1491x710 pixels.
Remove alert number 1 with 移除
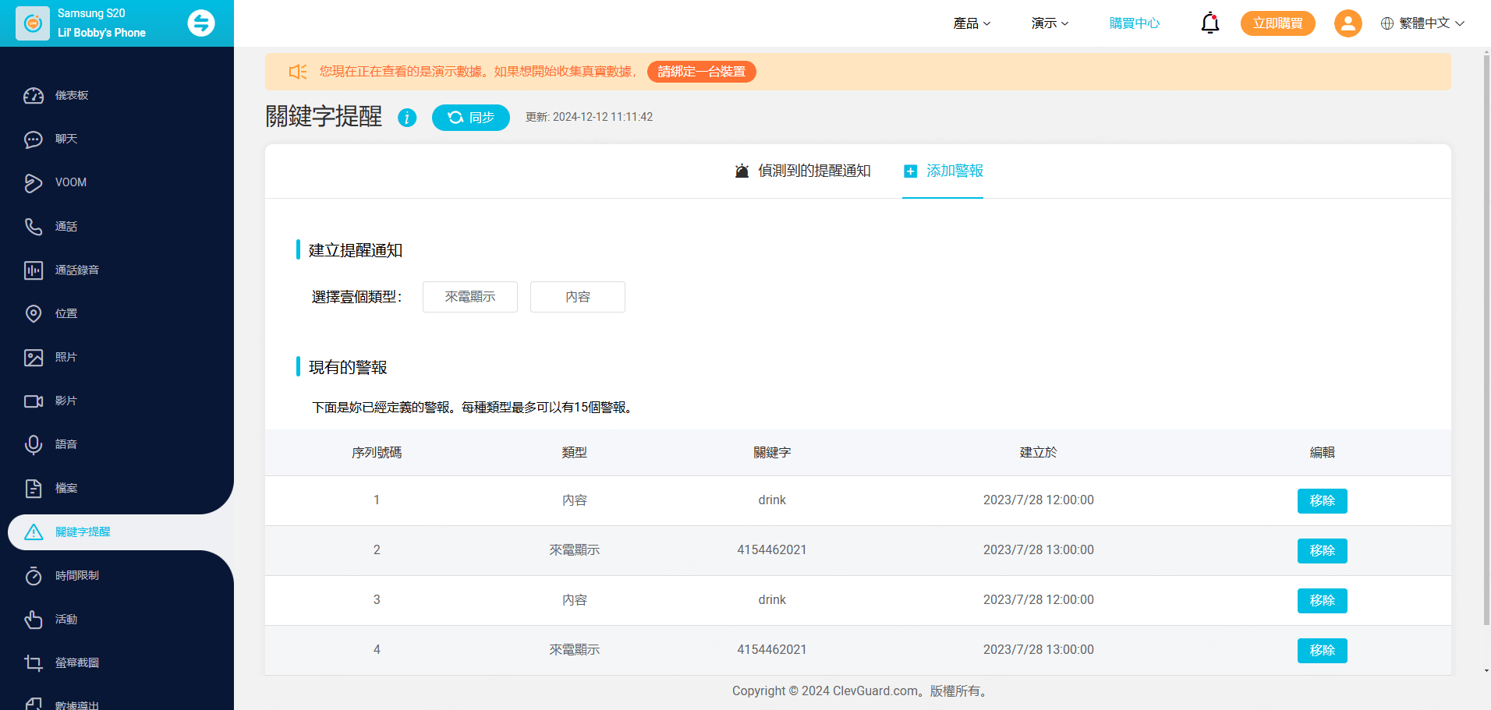pyautogui.click(x=1322, y=501)
